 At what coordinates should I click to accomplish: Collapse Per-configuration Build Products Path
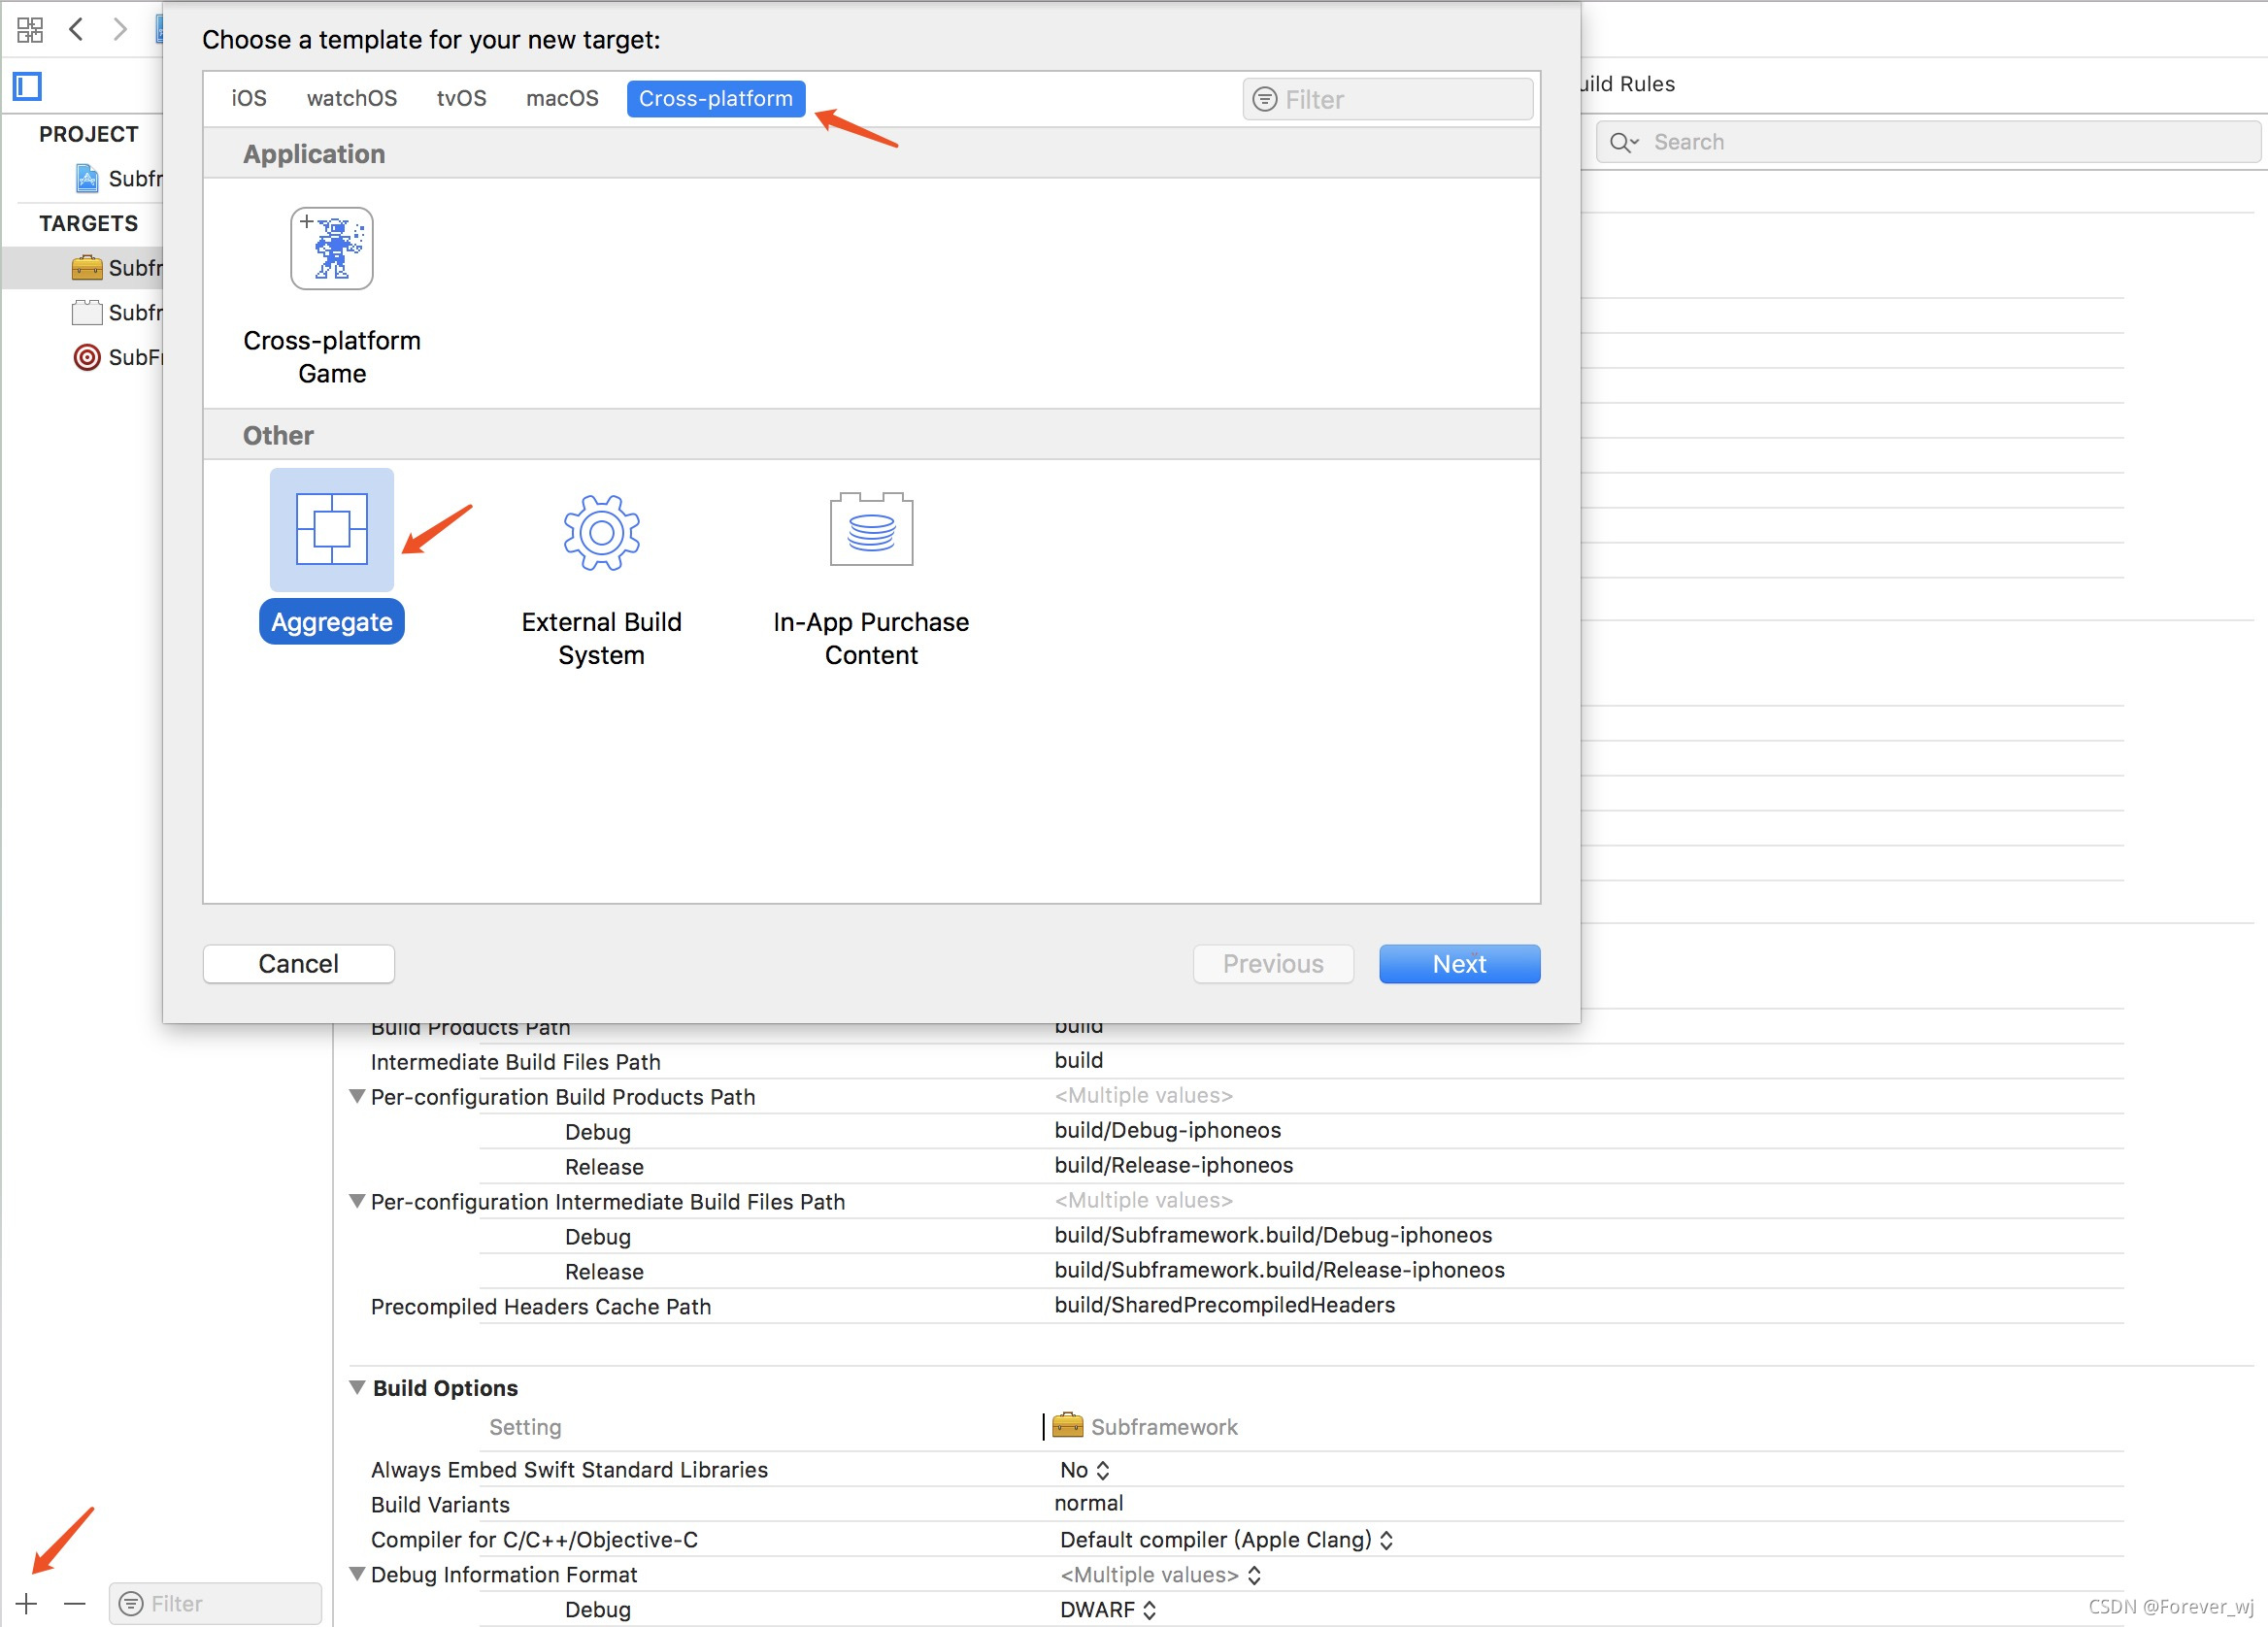(357, 1096)
